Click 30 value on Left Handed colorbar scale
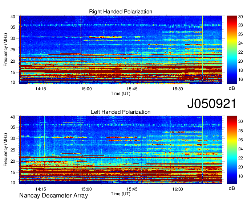Viewport: 247px width, 200px height. click(x=240, y=121)
